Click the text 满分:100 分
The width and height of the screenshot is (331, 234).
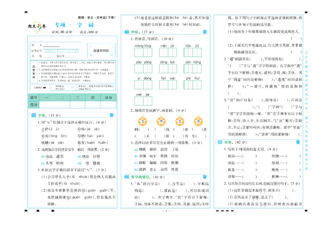(89, 32)
